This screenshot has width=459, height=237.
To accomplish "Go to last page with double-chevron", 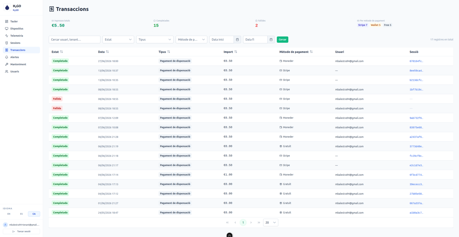I will click(259, 223).
